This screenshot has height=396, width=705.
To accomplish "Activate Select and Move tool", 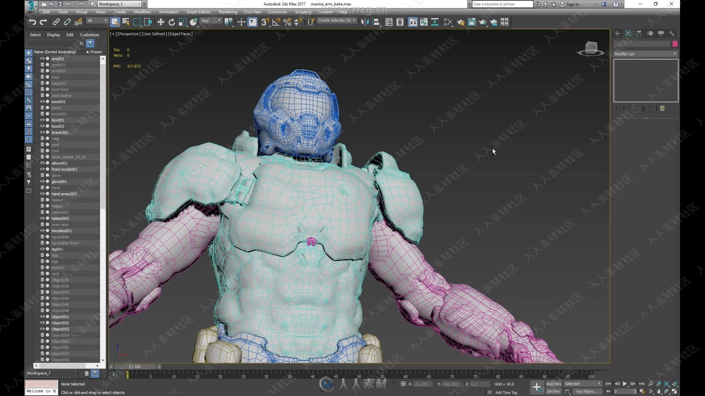I will [160, 22].
